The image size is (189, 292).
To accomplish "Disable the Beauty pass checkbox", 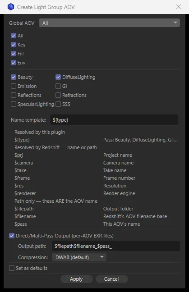I will 14,77.
